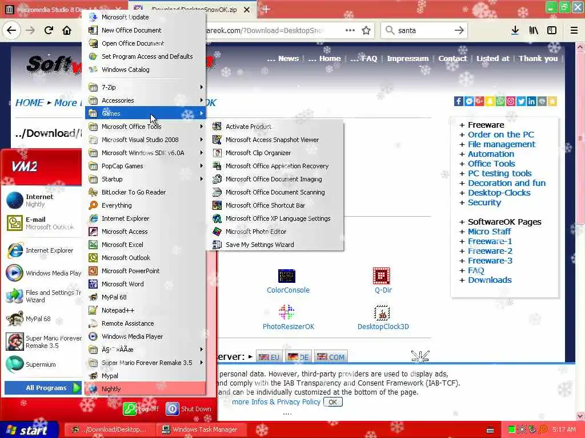
Task: Open pinned Super Mario Forever Remake 3.5
Action: click(43, 342)
